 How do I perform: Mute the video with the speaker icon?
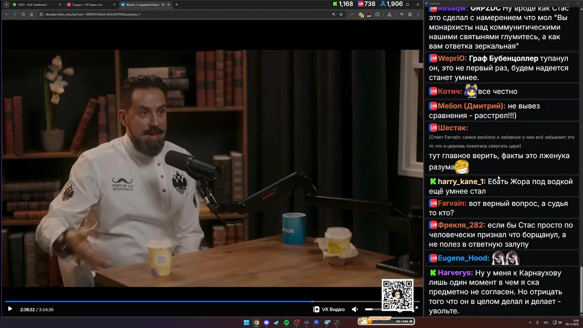coord(355,309)
